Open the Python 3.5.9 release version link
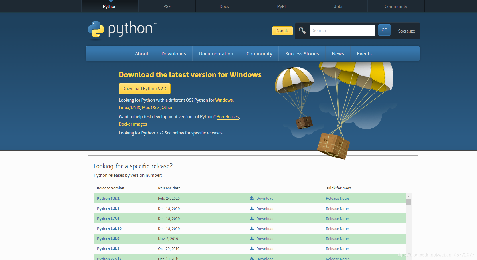 [x=108, y=239]
